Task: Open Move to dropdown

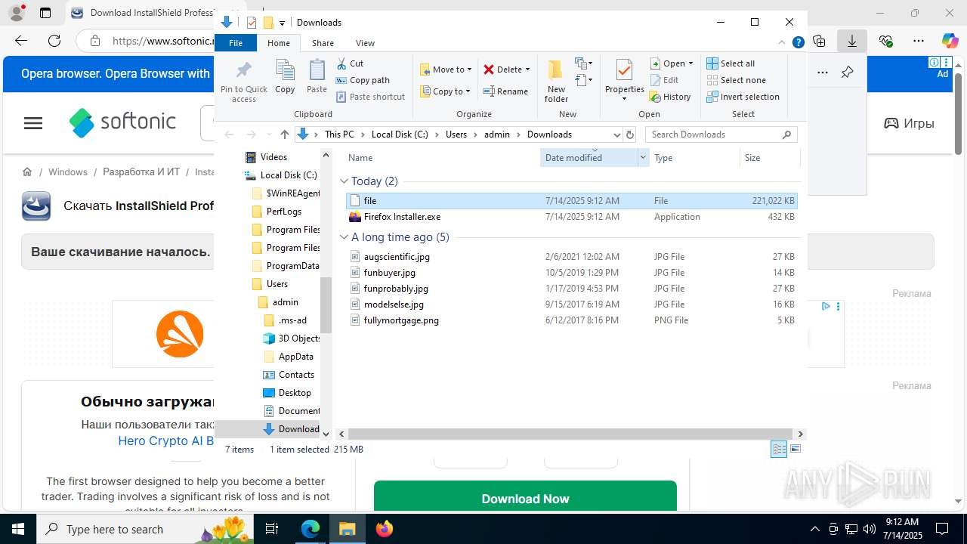Action: (446, 70)
